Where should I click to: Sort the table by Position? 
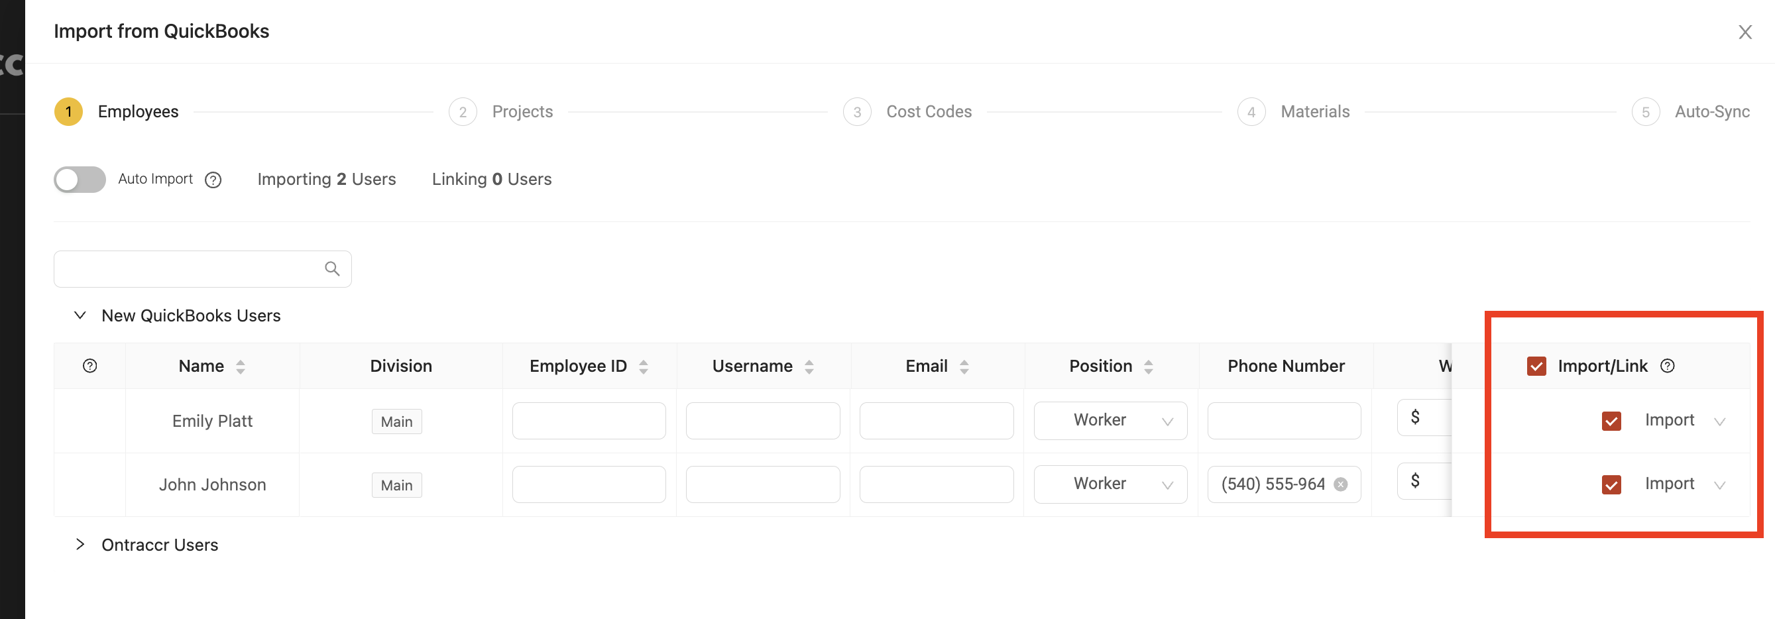[1148, 366]
